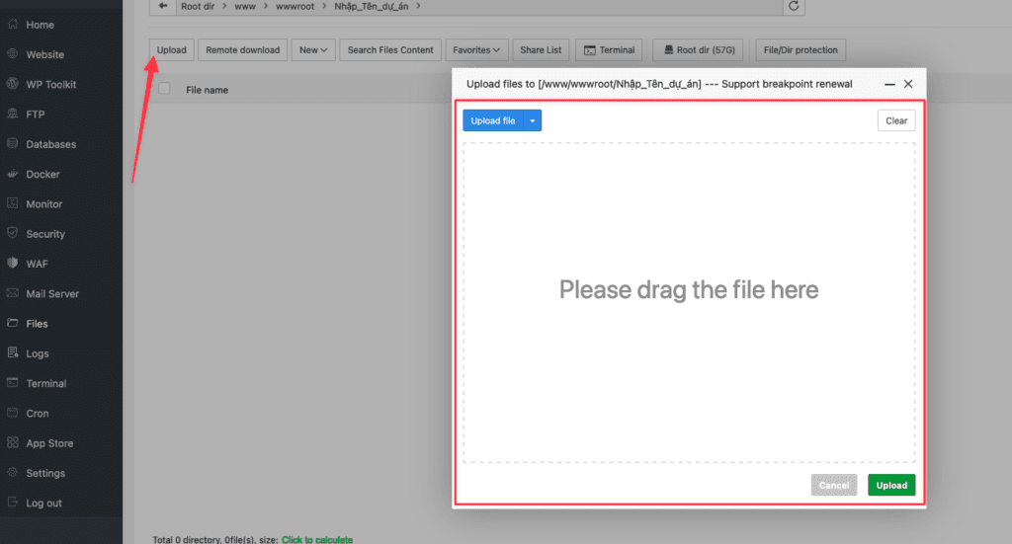Expand the Upload file dropdown arrow
This screenshot has width=1012, height=544.
[533, 120]
